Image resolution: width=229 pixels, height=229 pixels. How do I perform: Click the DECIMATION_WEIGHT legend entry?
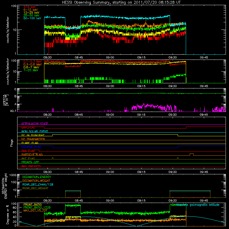[36, 181]
